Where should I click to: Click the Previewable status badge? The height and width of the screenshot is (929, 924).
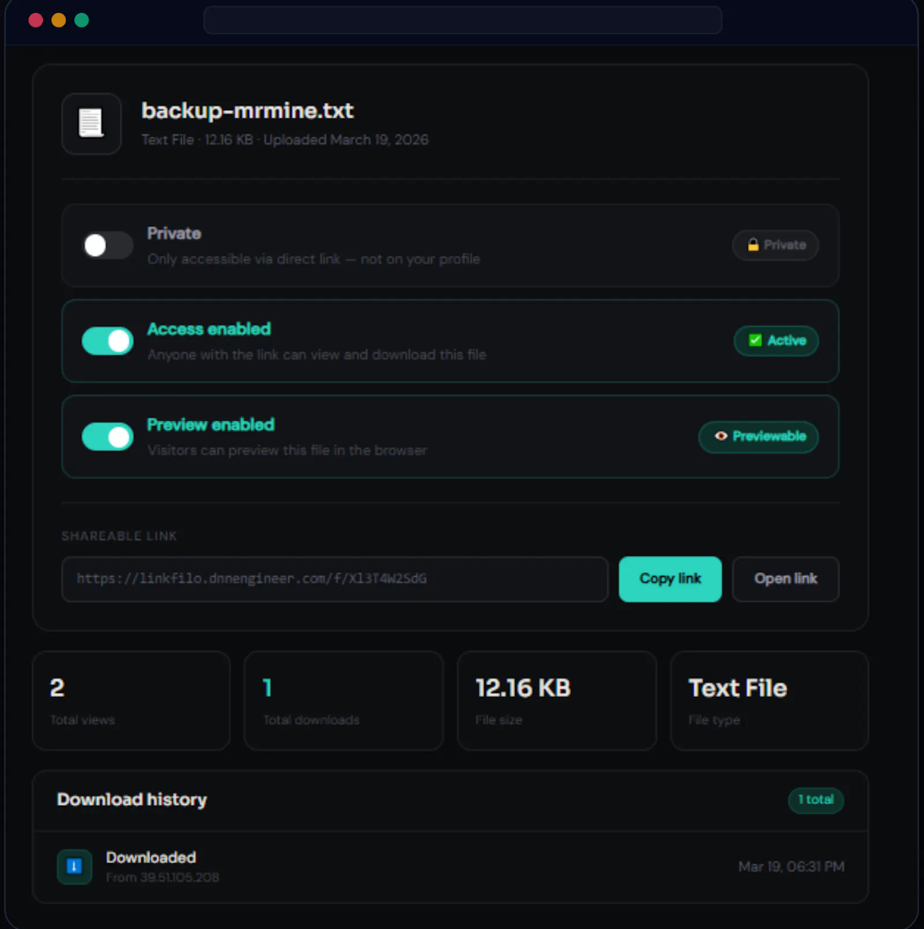[758, 436]
